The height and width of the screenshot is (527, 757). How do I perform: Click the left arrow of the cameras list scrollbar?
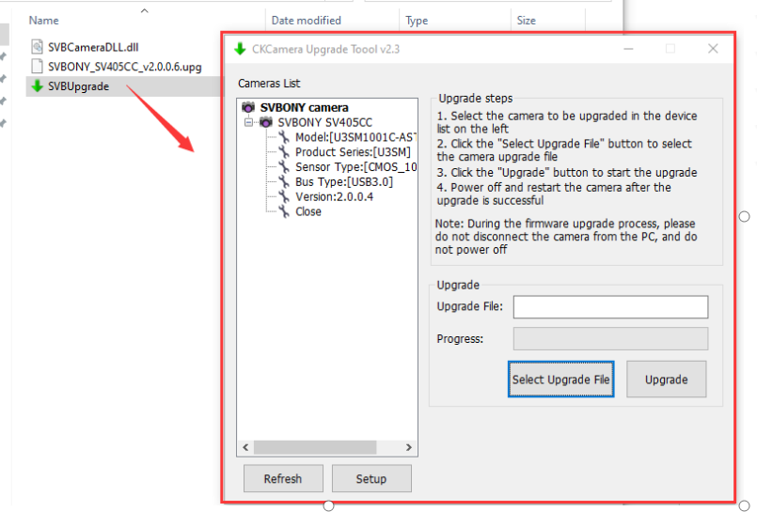point(245,447)
